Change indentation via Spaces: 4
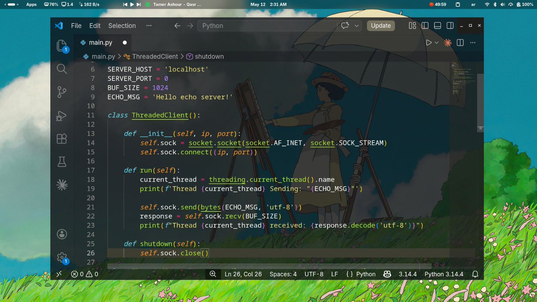The image size is (537, 302). [283, 274]
